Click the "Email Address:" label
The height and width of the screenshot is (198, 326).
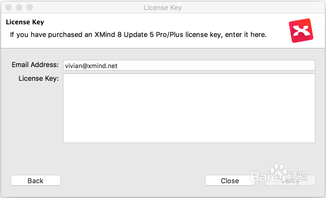coord(35,64)
